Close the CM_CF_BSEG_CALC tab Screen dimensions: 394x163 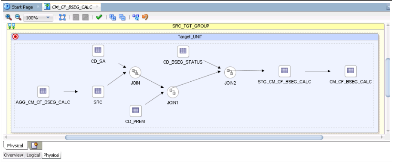click(97, 7)
